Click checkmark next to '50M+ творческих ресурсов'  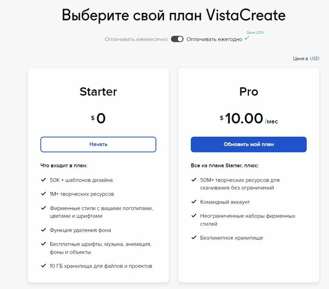[x=194, y=180]
